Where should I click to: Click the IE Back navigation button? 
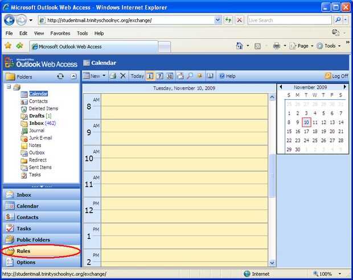9,21
